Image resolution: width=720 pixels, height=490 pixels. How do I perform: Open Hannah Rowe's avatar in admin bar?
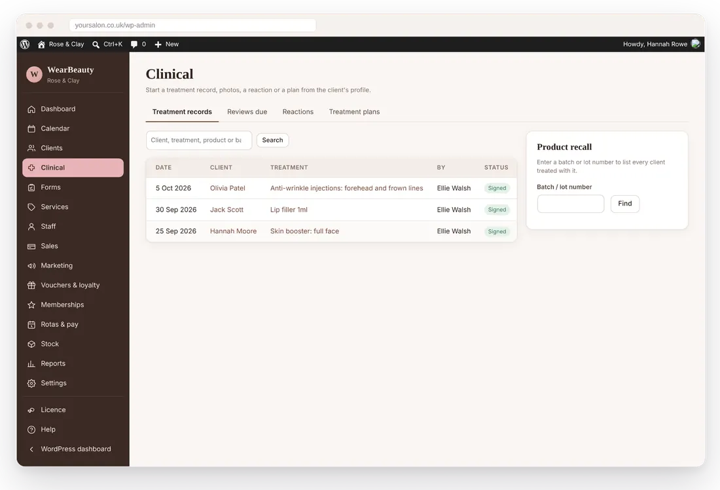(695, 44)
